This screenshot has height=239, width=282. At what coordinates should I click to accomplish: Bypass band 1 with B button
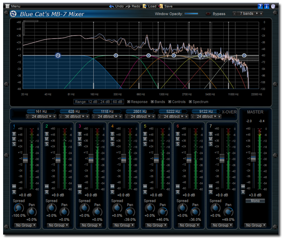click(x=14, y=134)
